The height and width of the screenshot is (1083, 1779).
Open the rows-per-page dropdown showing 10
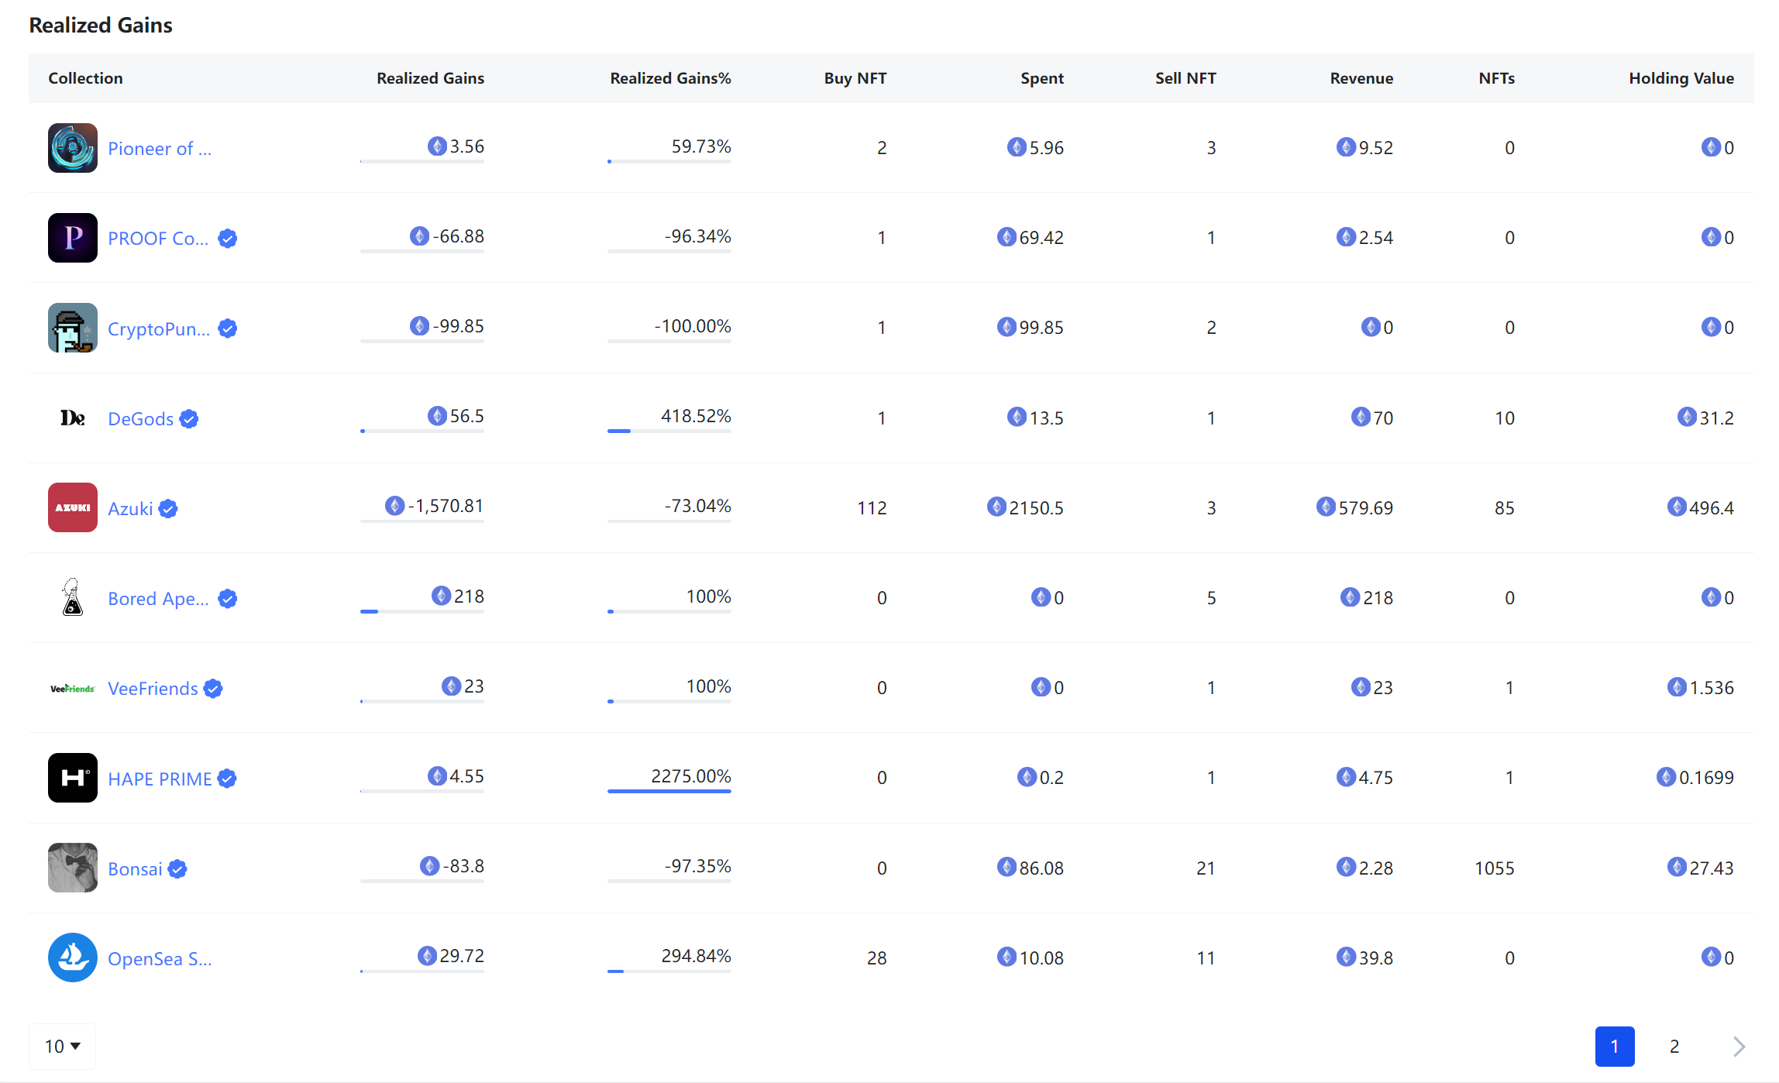click(62, 1047)
